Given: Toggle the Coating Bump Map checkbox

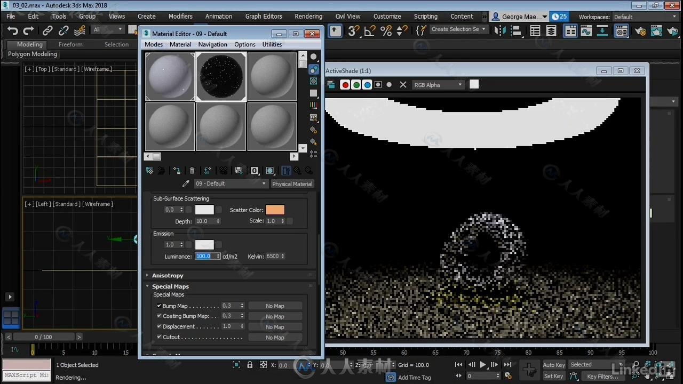Looking at the screenshot, I should [159, 316].
